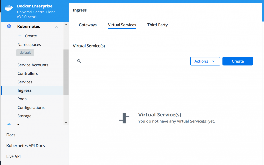Open the Live API link
The image size is (264, 165).
click(13, 156)
